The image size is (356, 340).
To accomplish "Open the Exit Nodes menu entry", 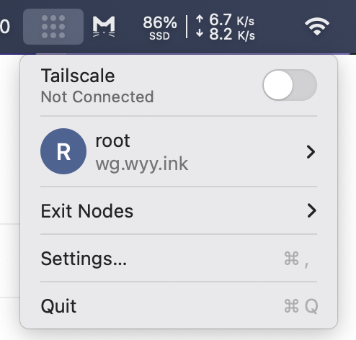I will click(x=179, y=210).
